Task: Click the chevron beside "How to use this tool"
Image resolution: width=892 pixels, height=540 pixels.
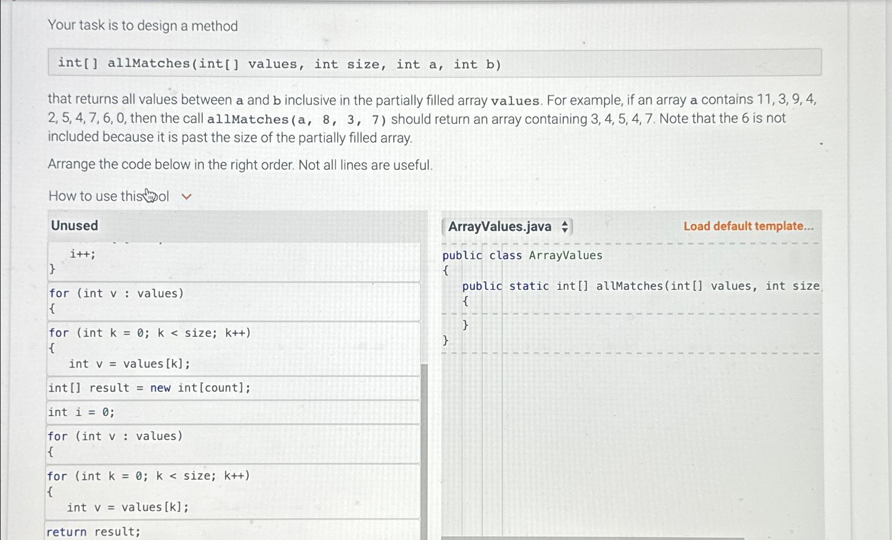Action: click(186, 196)
